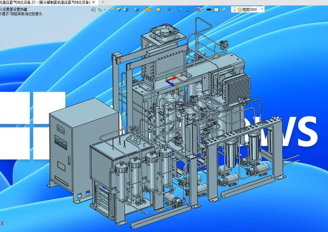This screenshot has width=328, height=232.
Task: Expand the monitor display dropdown arrow
Action: coord(203,9)
